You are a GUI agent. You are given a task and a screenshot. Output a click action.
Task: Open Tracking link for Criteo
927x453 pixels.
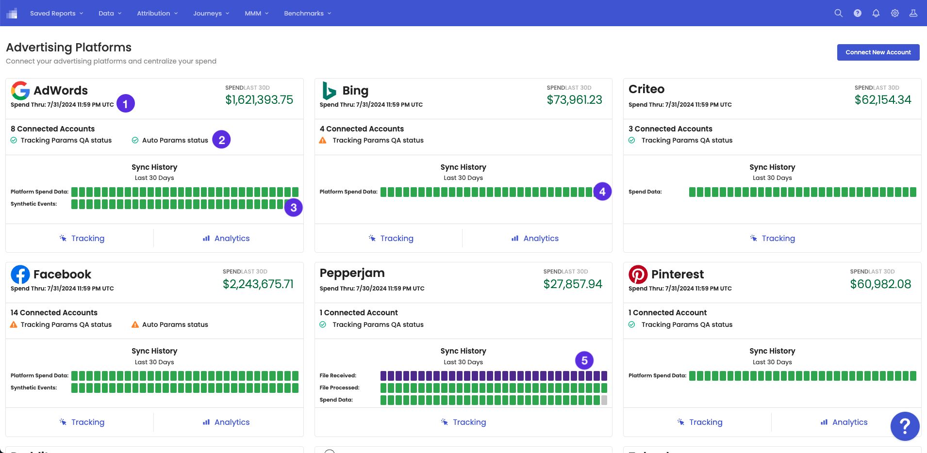(x=772, y=239)
